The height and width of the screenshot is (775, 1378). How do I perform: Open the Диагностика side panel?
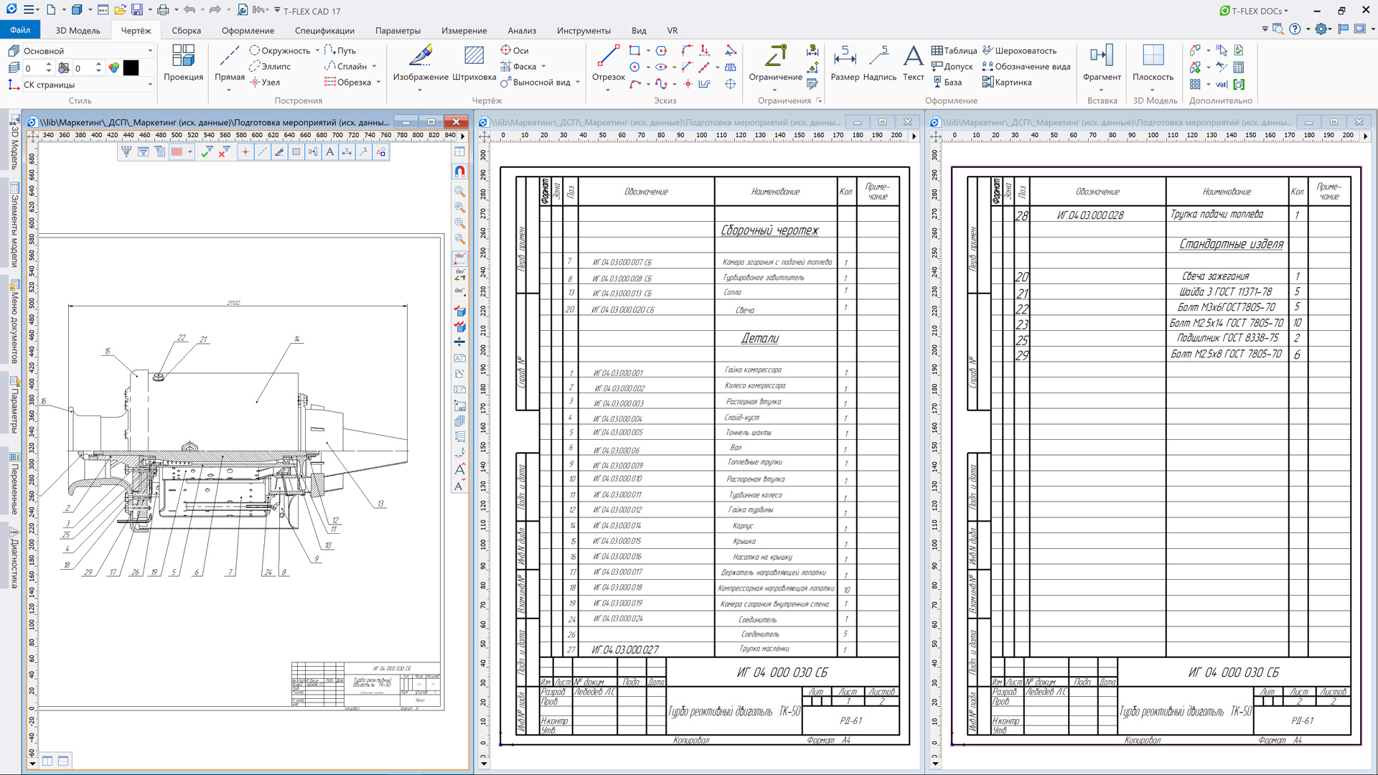(14, 558)
